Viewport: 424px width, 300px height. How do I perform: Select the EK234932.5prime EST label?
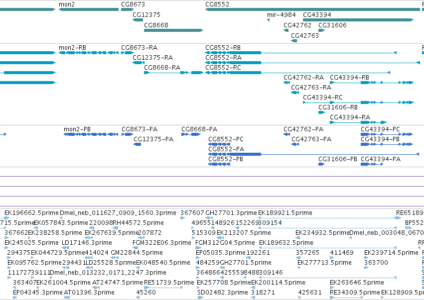(322, 233)
